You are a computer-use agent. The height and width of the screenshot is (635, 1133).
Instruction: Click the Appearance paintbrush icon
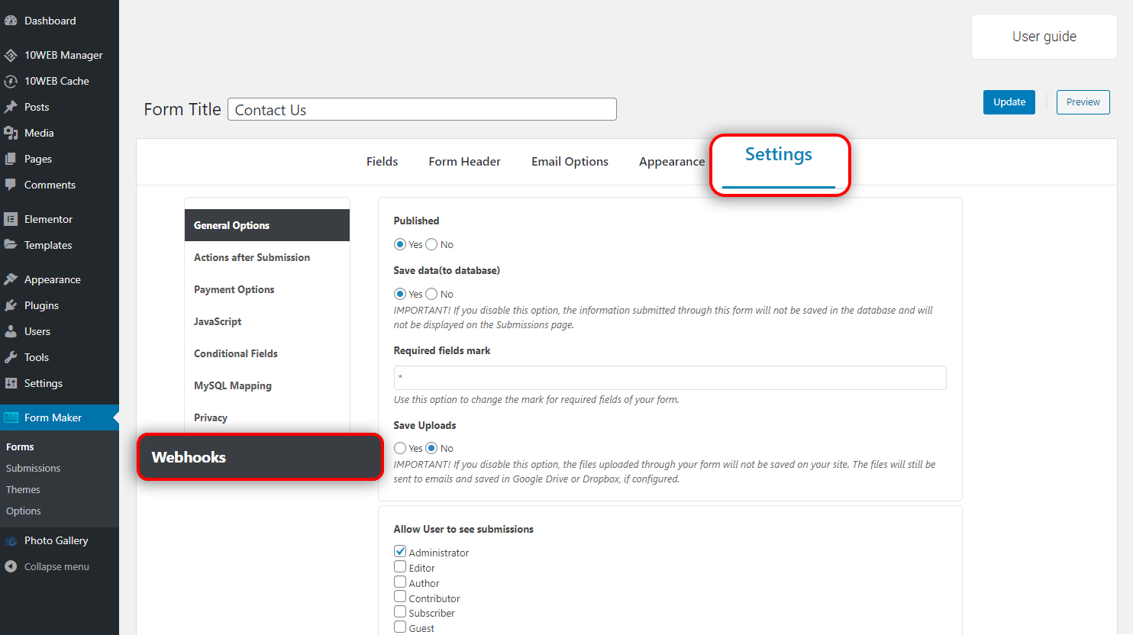tap(11, 279)
